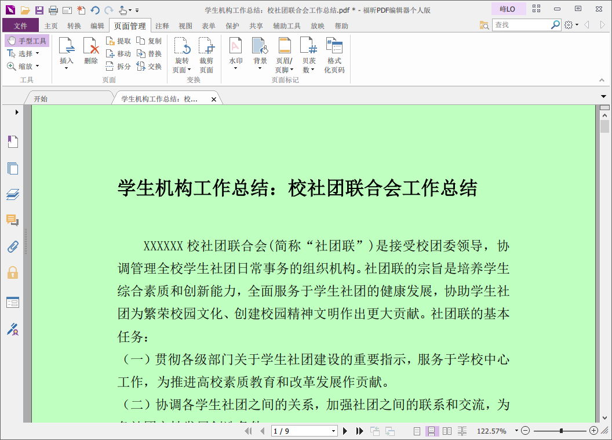Save the document using the floppy icon

39,10
